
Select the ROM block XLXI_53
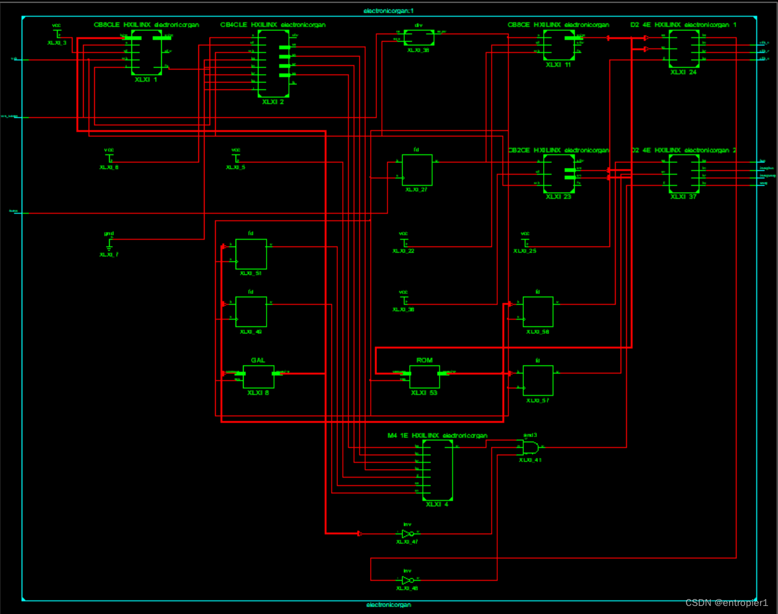point(425,377)
